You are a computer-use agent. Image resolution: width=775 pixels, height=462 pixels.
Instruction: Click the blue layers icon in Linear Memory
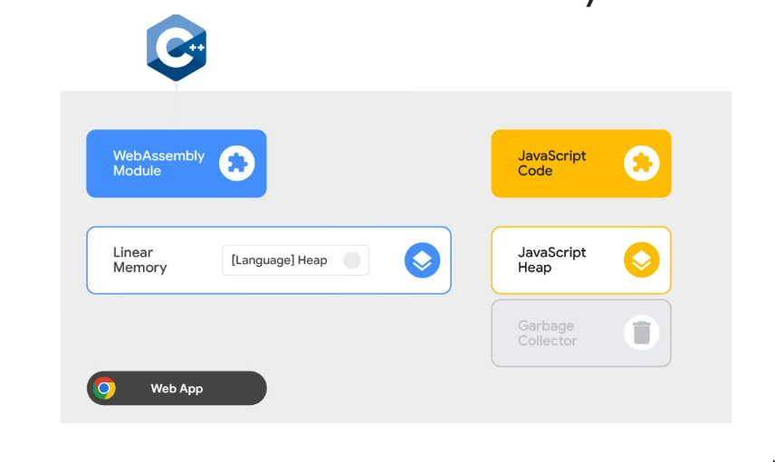pyautogui.click(x=422, y=260)
